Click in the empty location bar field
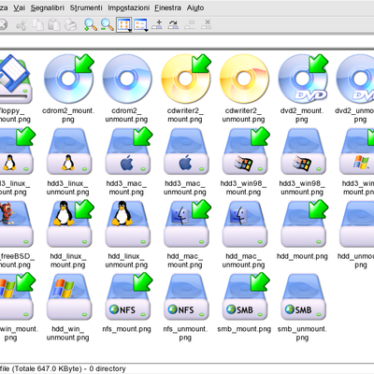This screenshot has width=374, height=374. (x=187, y=41)
